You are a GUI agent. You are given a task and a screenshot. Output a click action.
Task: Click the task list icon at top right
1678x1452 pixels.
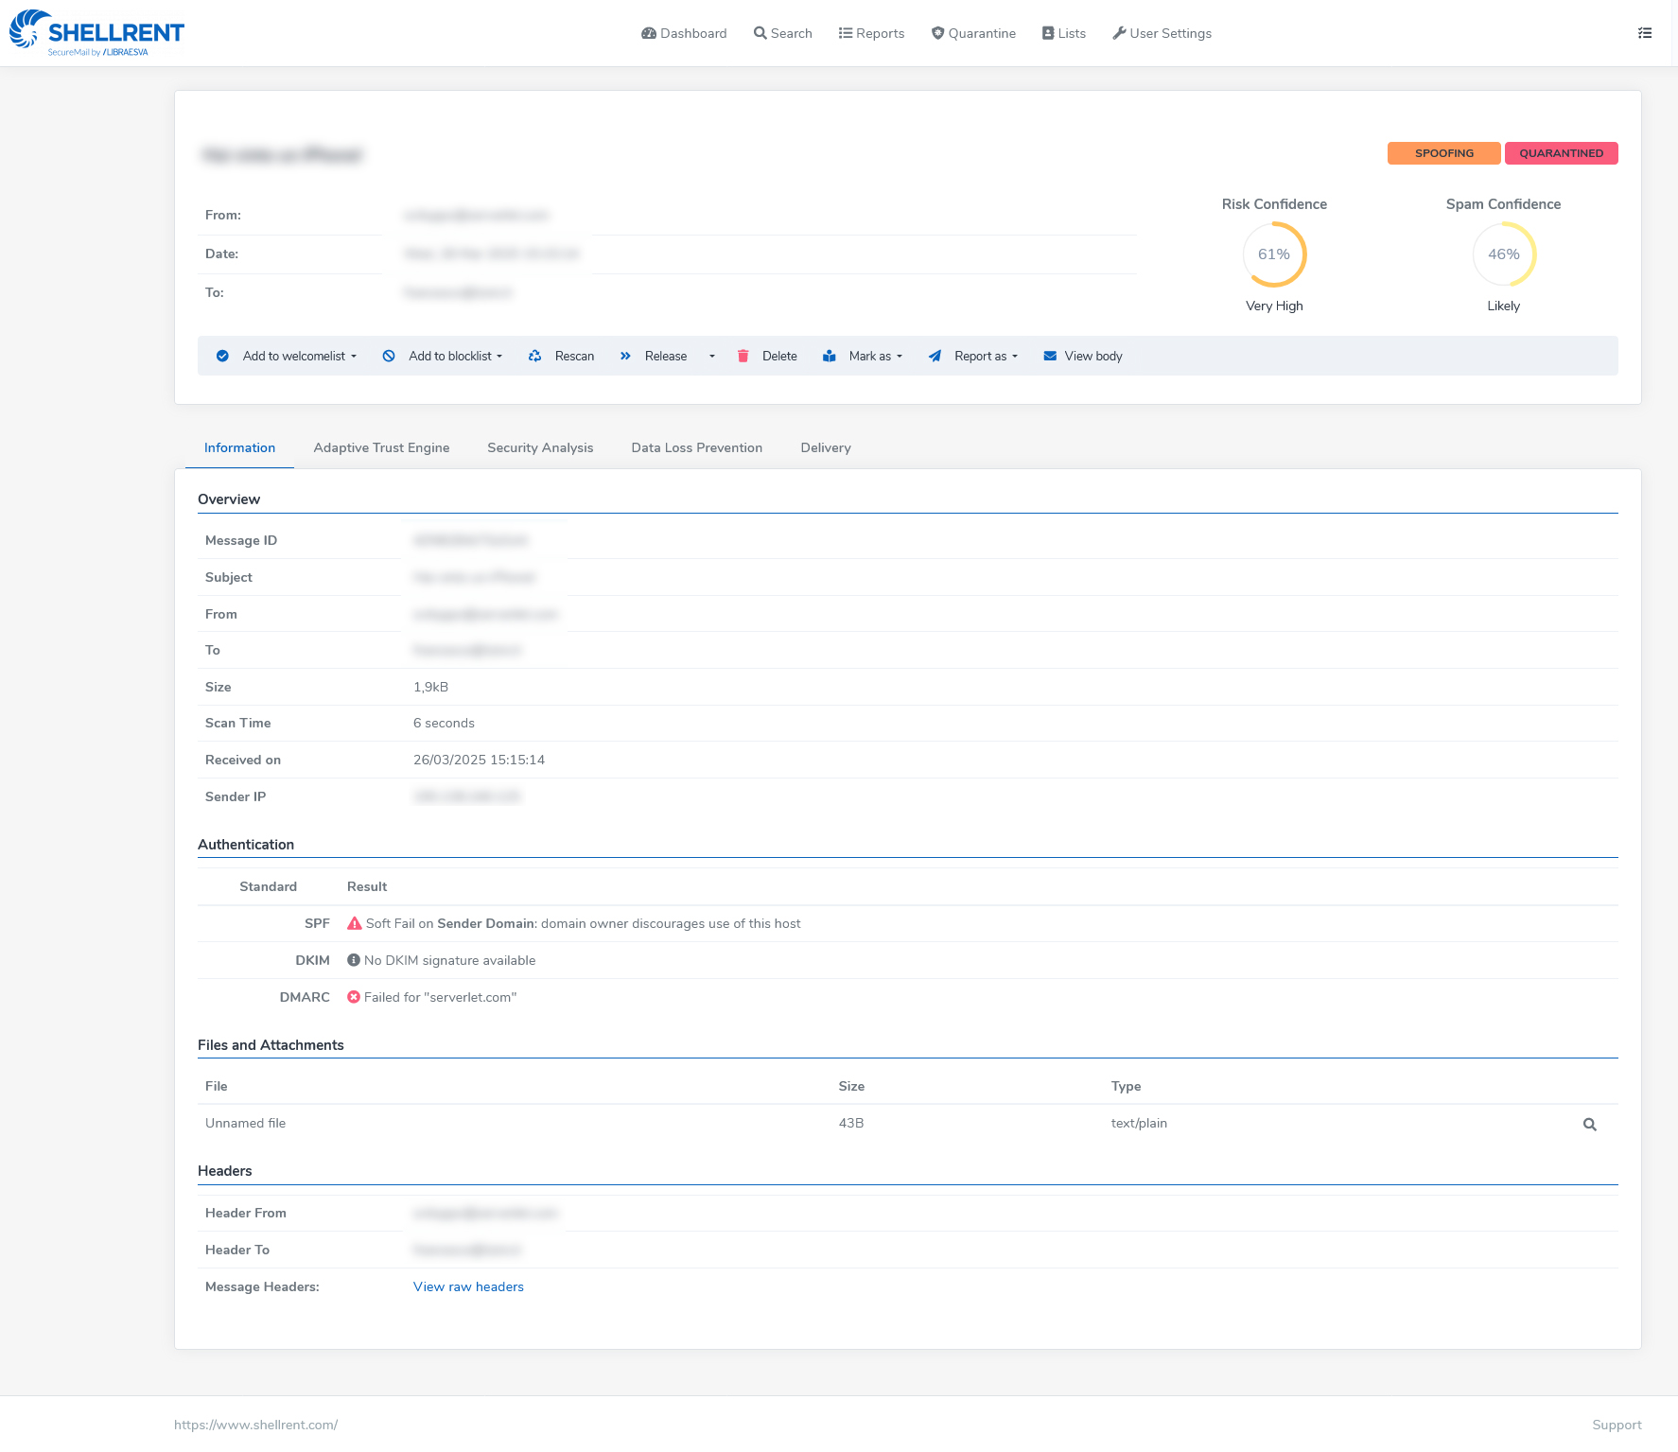tap(1645, 33)
